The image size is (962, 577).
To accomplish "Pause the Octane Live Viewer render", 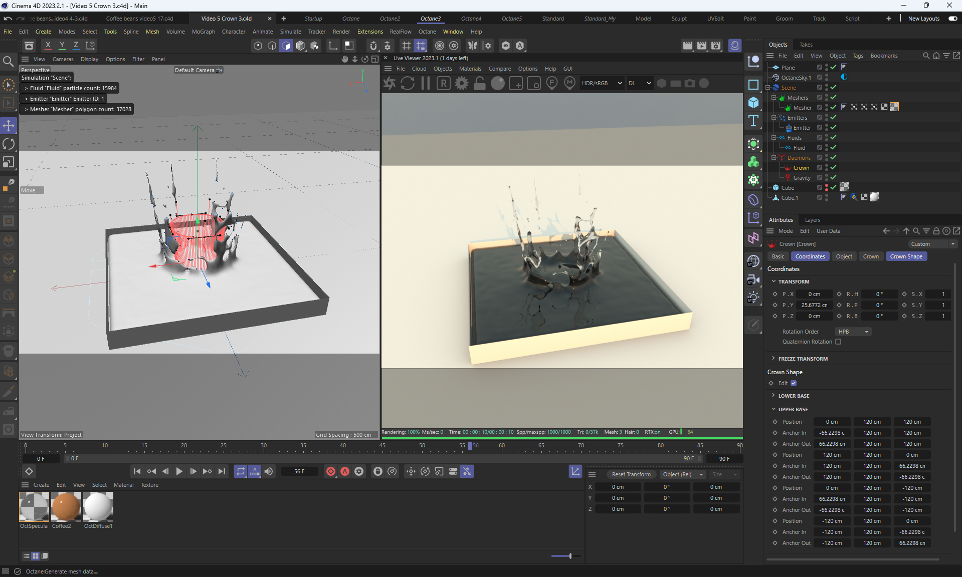I will coord(426,84).
